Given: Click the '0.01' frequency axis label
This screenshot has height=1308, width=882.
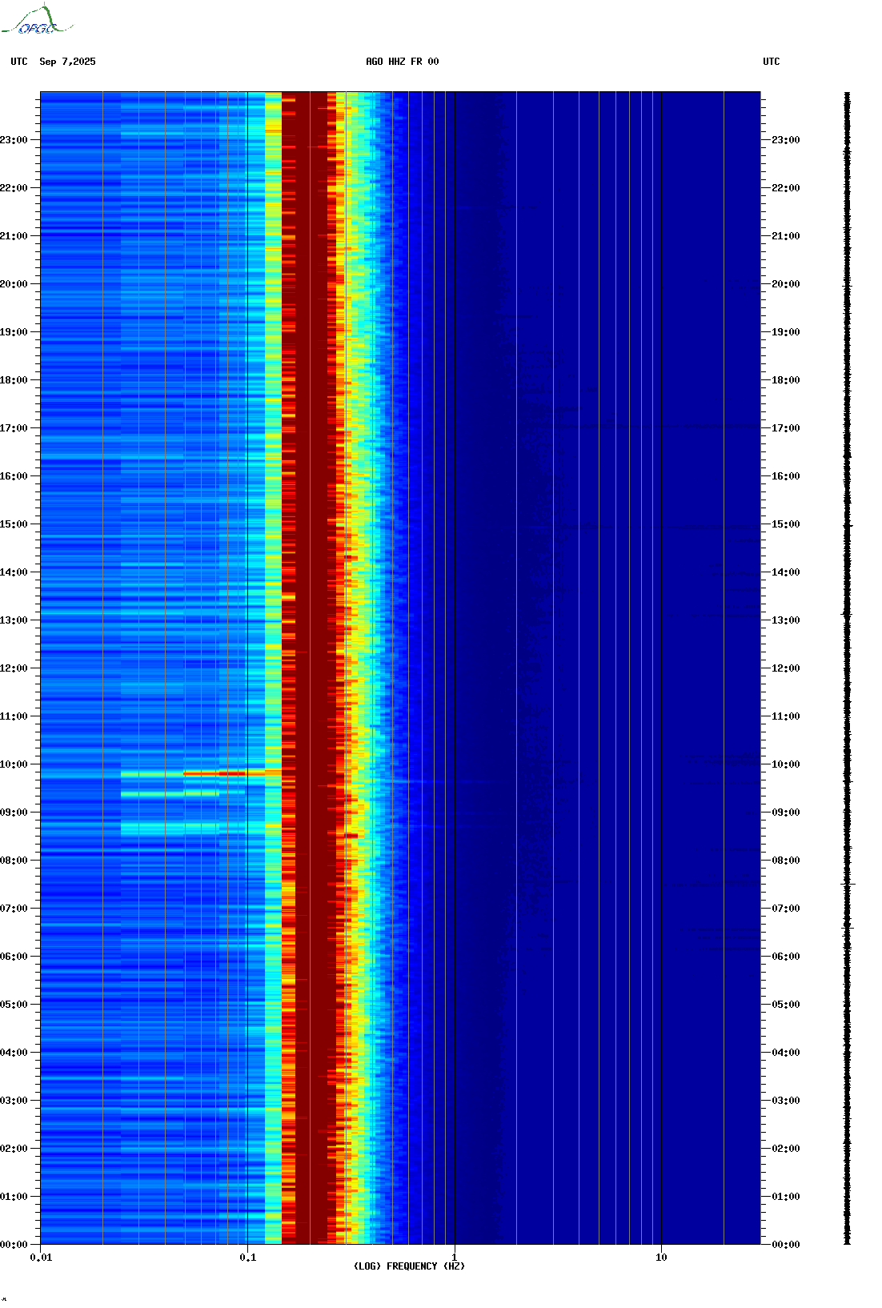Looking at the screenshot, I should [41, 1258].
